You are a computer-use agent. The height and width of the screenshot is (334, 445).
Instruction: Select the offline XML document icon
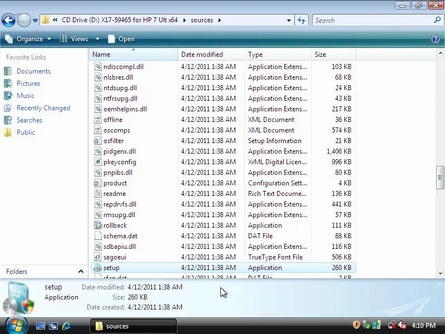tap(98, 120)
